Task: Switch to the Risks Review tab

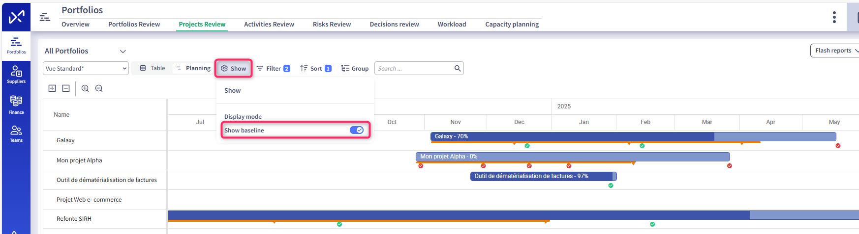Action: coord(332,24)
